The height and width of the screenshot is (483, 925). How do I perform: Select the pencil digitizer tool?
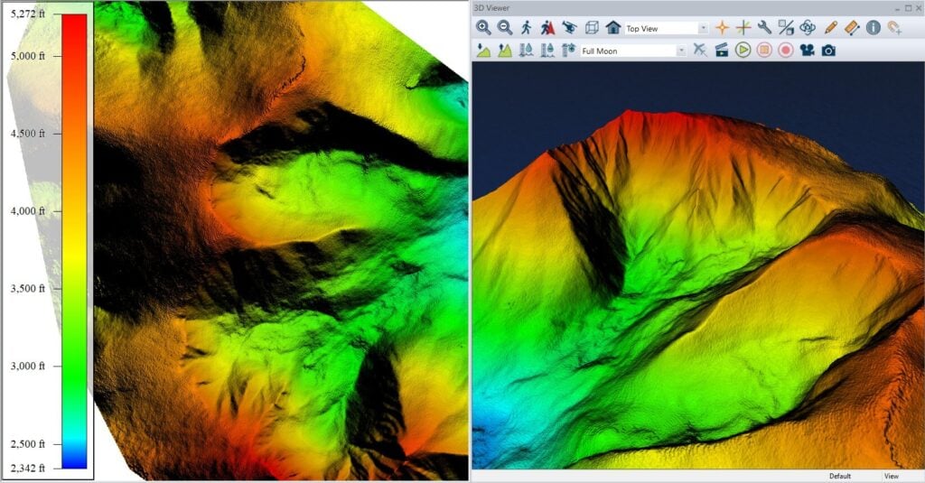pos(831,28)
